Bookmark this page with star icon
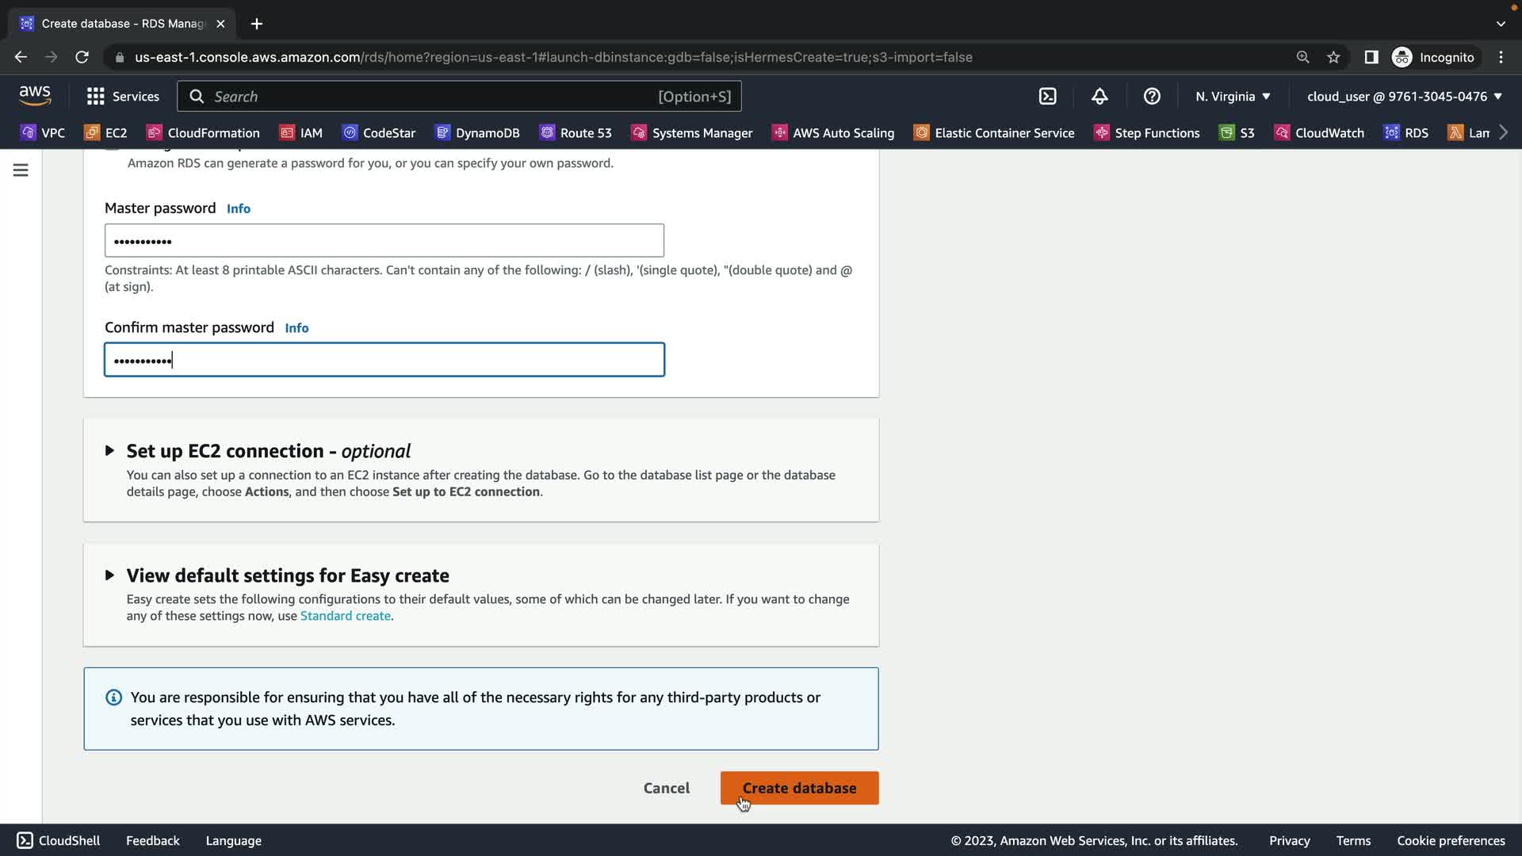 pos(1333,57)
